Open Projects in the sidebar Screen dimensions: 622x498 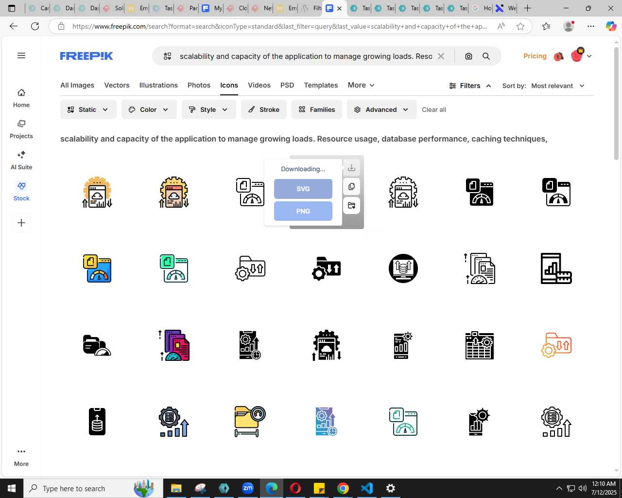[x=21, y=129]
